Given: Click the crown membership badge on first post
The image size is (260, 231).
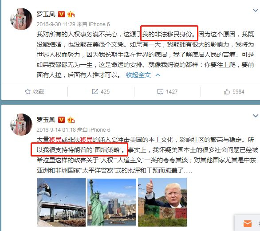Looking at the screenshot, I should [71, 14].
